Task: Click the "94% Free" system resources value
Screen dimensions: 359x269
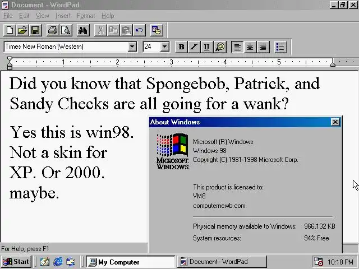Action: click(316, 238)
